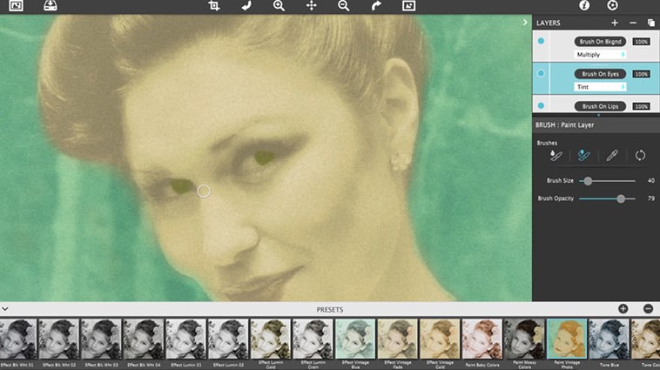Viewport: 660px width, 370px height.
Task: Click the reset brush circular arrows icon
Action: click(640, 155)
